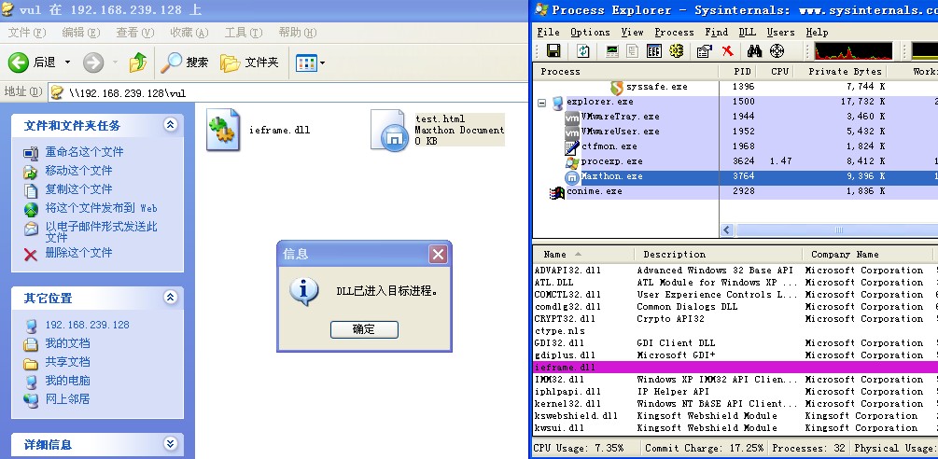Click the 网上邻居 link
Screen dimensions: 938x459
click(x=67, y=399)
